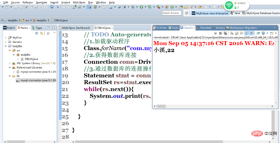Click the Run green play button

141,7
